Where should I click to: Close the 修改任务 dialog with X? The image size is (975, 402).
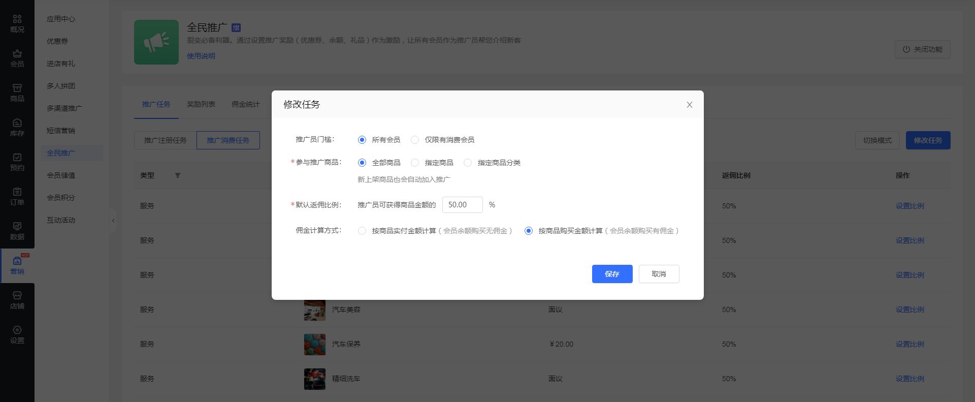(x=690, y=105)
